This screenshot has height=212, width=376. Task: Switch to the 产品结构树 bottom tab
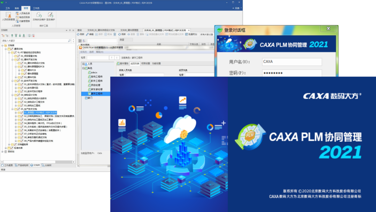click(22, 165)
